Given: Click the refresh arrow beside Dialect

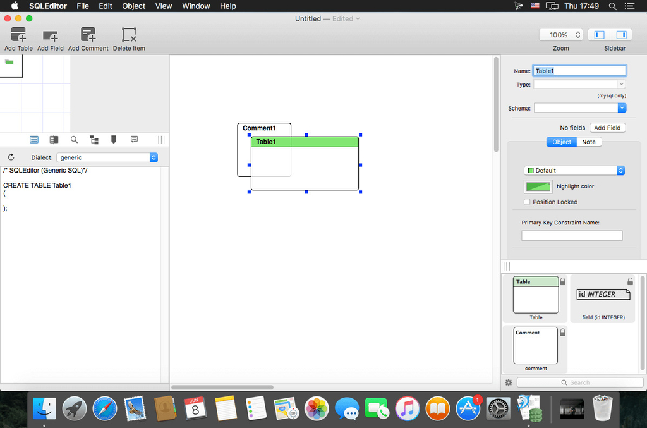Looking at the screenshot, I should tap(11, 157).
